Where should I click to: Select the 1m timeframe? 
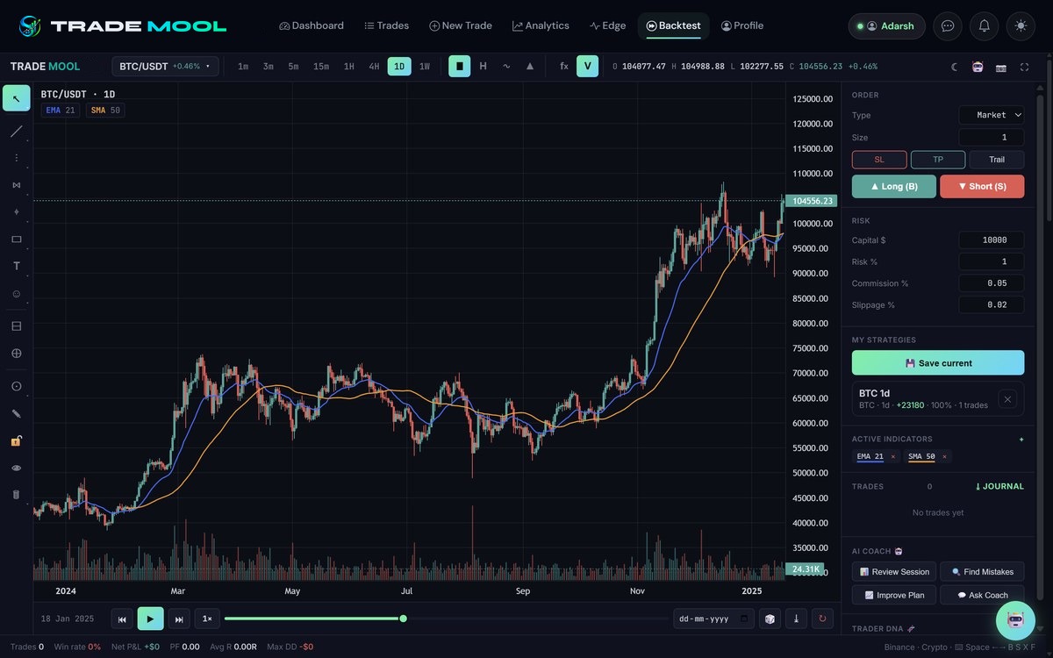243,66
